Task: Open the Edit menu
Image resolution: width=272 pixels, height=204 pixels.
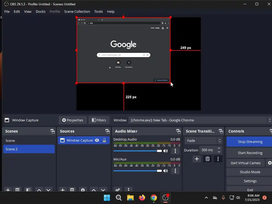Action: point(17,11)
